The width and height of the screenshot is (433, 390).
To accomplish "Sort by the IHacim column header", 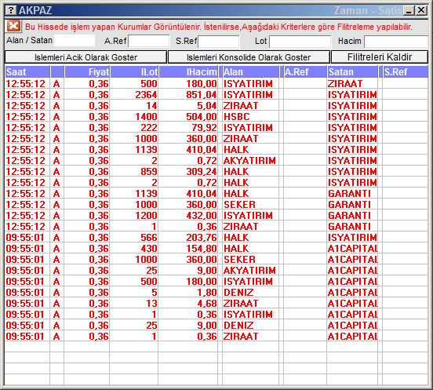I will (188, 72).
